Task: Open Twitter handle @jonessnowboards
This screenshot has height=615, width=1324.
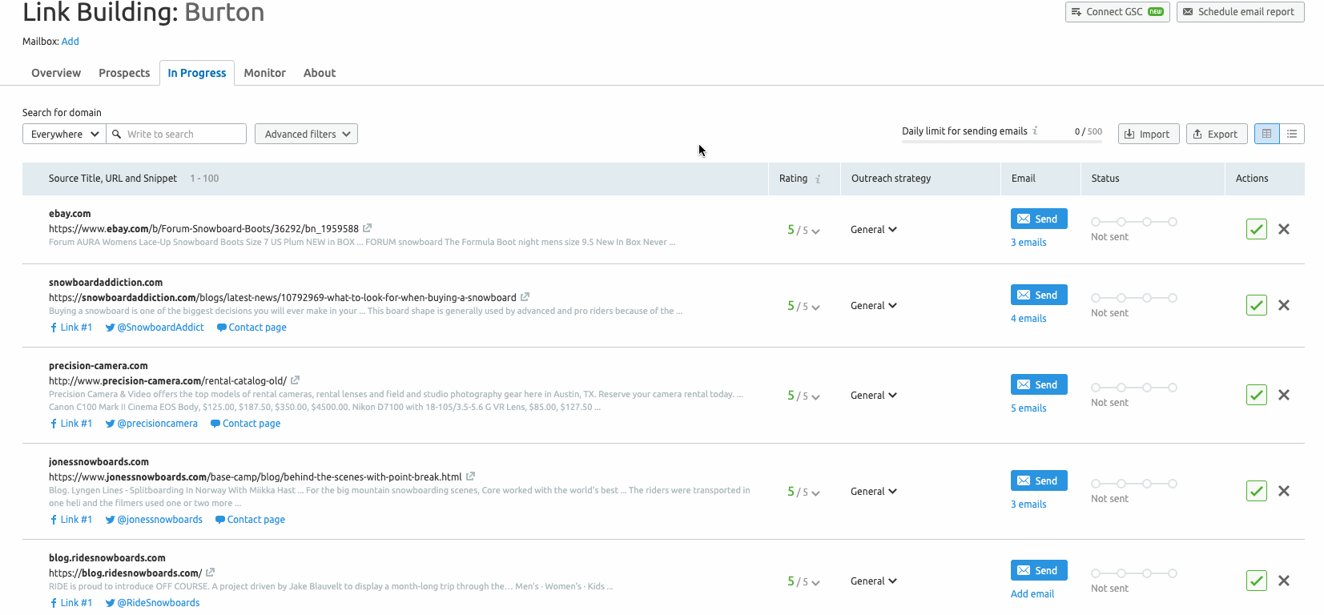Action: coord(154,520)
